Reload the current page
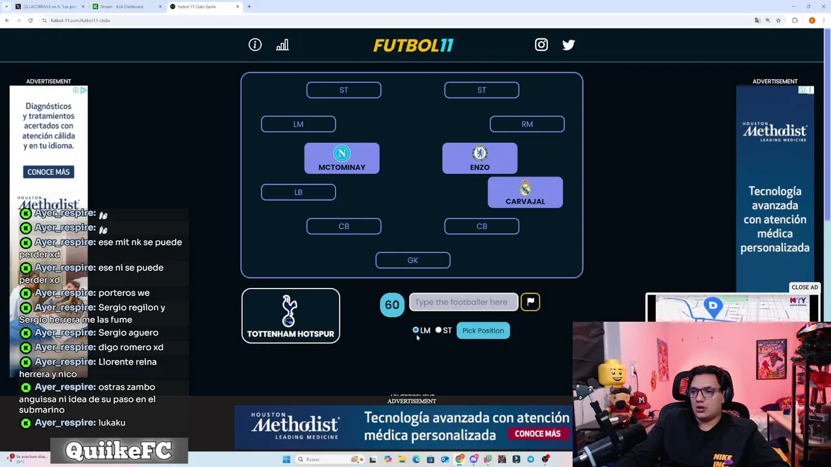 tap(30, 20)
